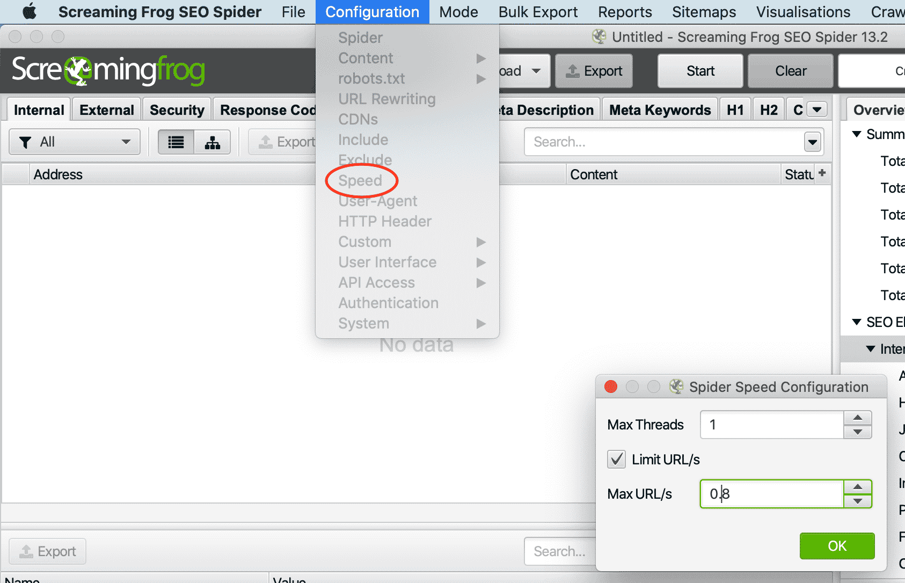Open the upload mode dropdown arrow
Image resolution: width=905 pixels, height=583 pixels.
tap(536, 71)
